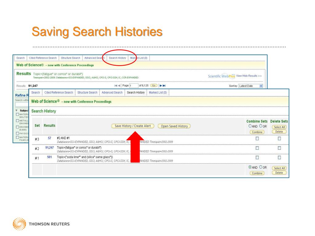Click the Go page button
Image resolution: width=315 pixels, height=236 pixels.
(154, 85)
